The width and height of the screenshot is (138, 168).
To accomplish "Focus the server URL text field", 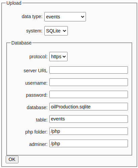I will click(x=89, y=70).
